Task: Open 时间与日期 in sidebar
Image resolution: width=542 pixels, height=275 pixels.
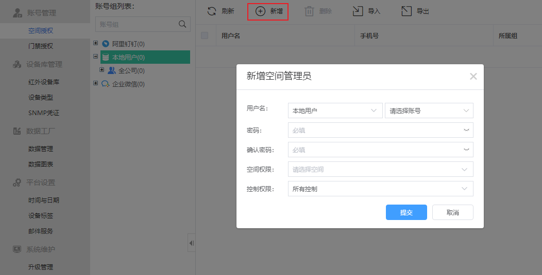Action: (x=44, y=200)
